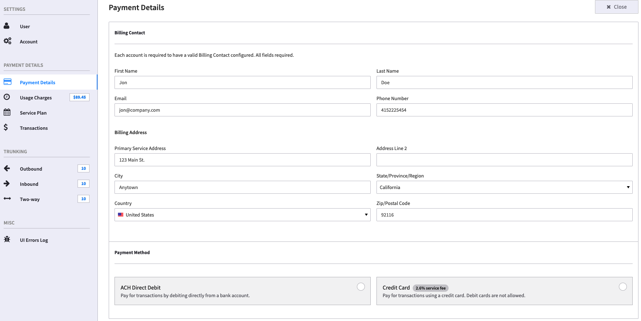
Task: Close the Payment Details panel
Action: 616,7
